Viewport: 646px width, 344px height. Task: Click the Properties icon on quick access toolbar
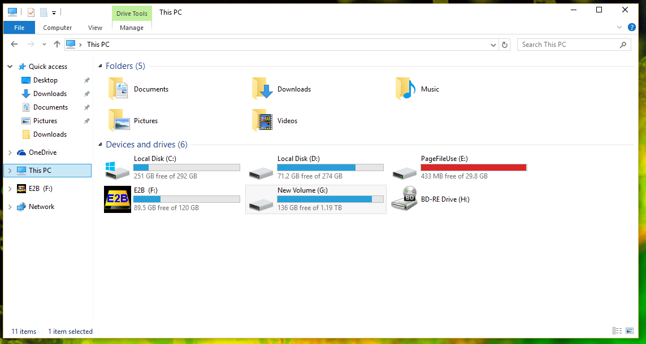(30, 12)
